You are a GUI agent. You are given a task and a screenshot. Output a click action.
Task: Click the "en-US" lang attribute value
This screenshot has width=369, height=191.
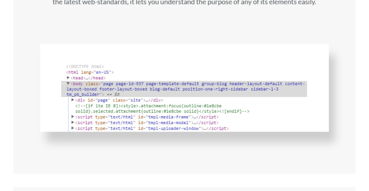103,72
